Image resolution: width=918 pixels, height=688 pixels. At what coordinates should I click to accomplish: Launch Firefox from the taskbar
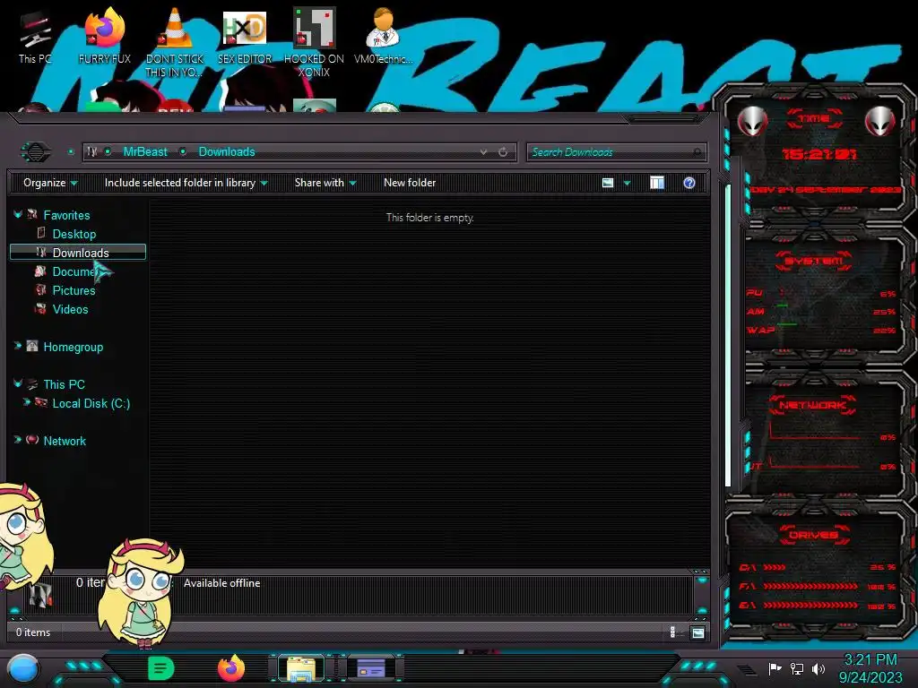tap(231, 668)
